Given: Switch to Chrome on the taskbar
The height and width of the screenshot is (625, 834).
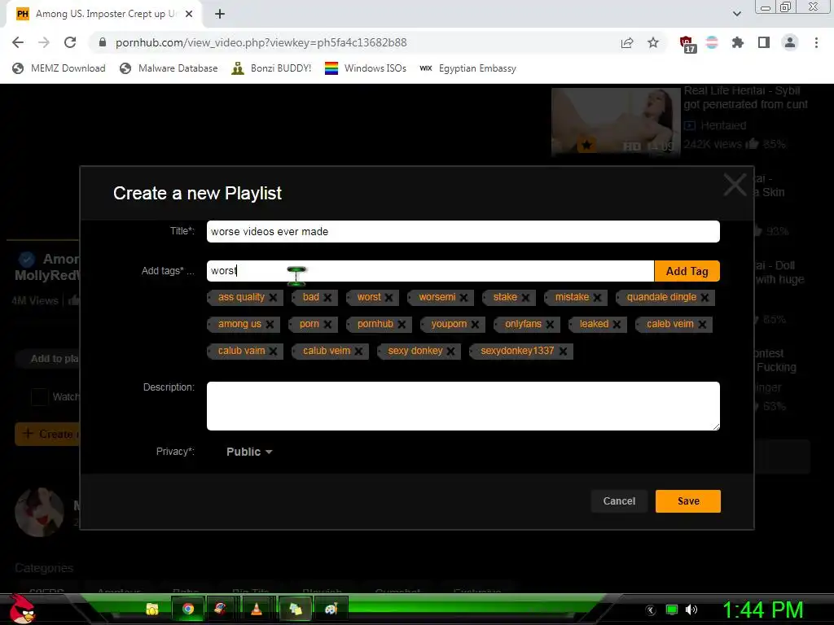Looking at the screenshot, I should [x=188, y=609].
